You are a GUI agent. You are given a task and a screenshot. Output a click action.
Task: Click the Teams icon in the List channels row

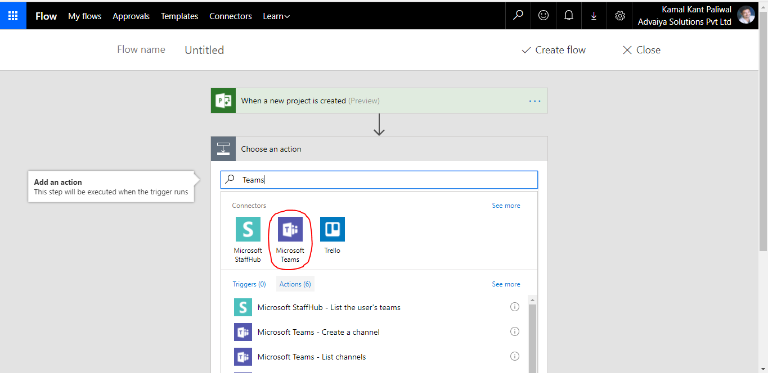[243, 357]
